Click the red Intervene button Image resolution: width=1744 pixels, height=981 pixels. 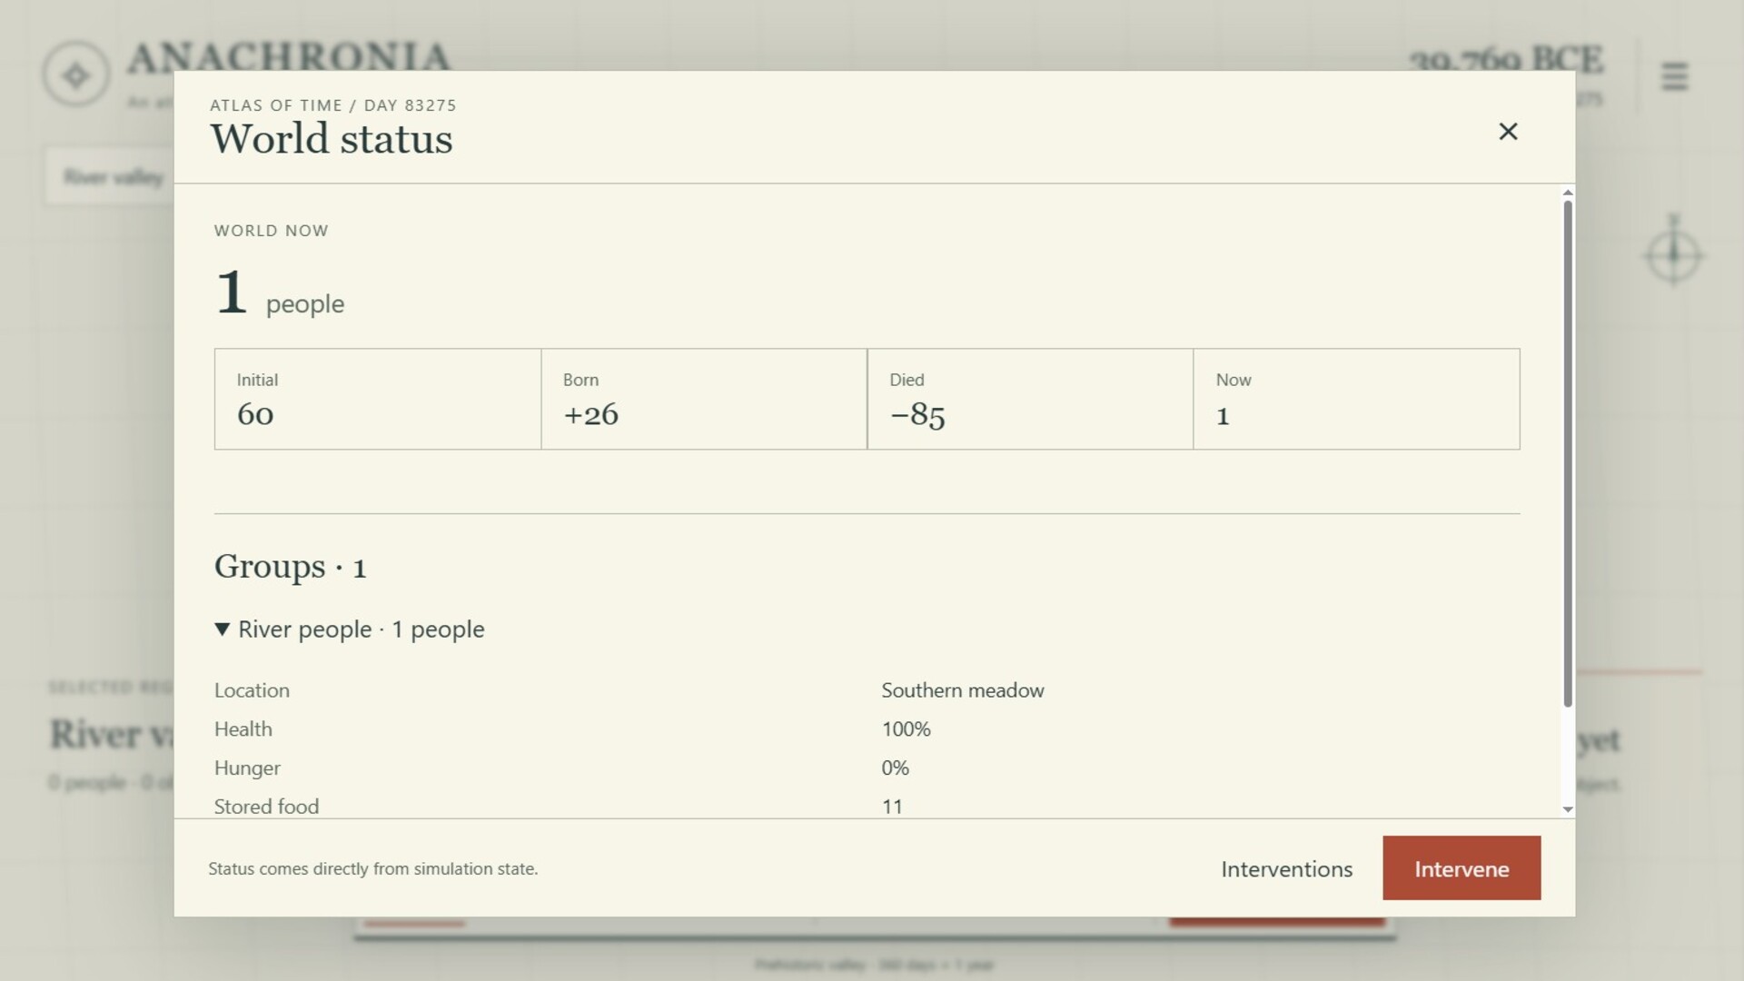point(1462,868)
